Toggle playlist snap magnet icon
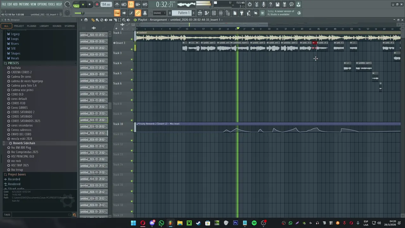Screen dimensions: 405x228 click(86, 20)
